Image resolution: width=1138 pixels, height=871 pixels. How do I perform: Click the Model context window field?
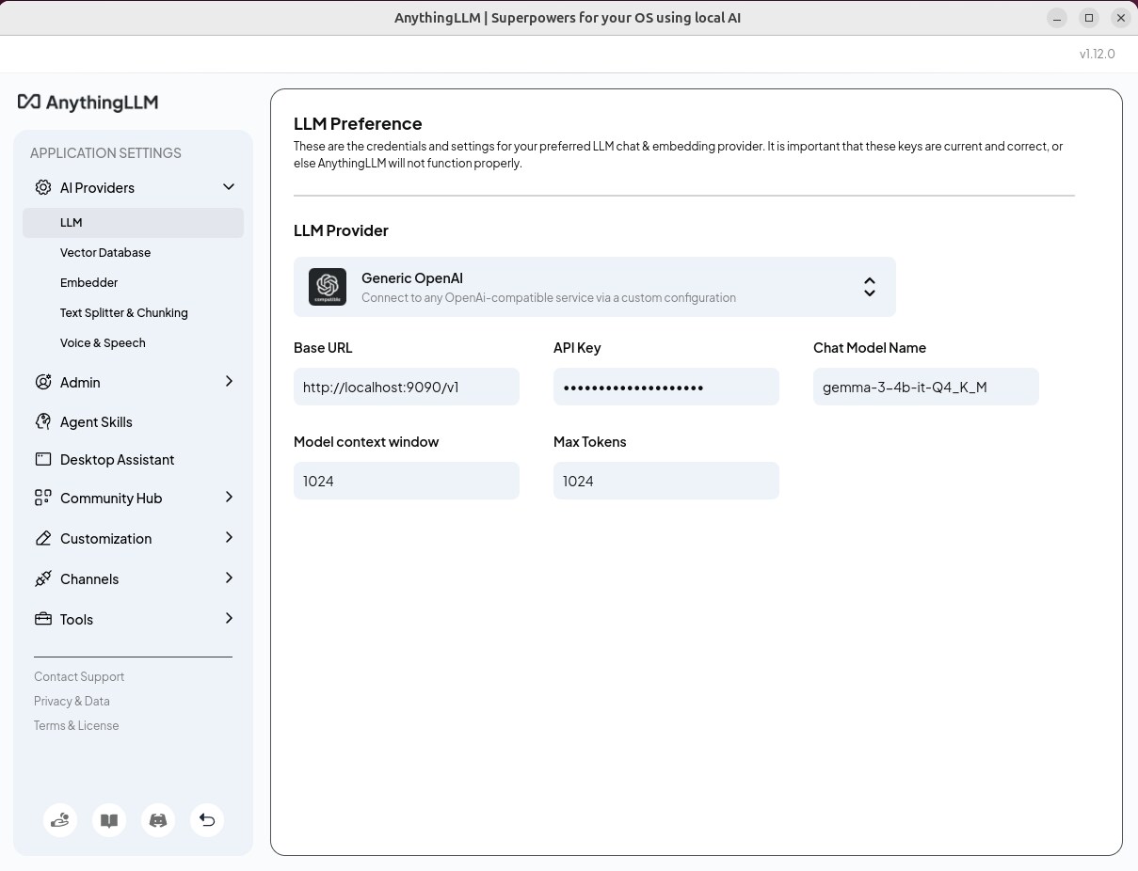coord(407,481)
